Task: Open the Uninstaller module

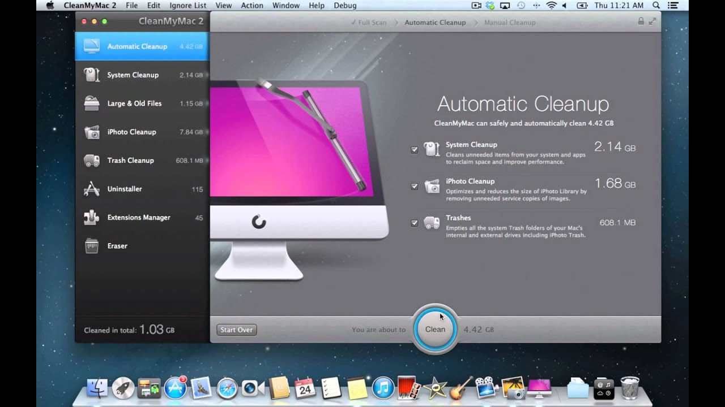Action: (x=142, y=189)
